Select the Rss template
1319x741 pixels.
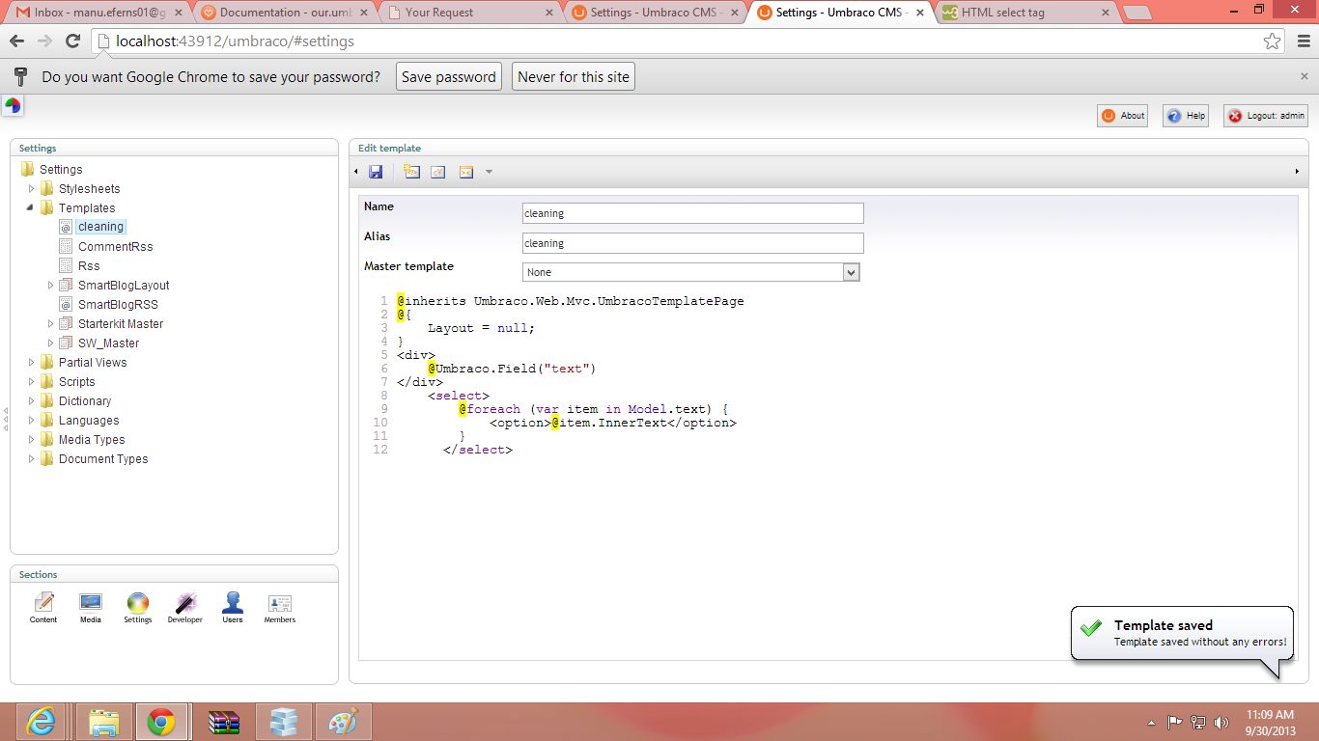[89, 265]
